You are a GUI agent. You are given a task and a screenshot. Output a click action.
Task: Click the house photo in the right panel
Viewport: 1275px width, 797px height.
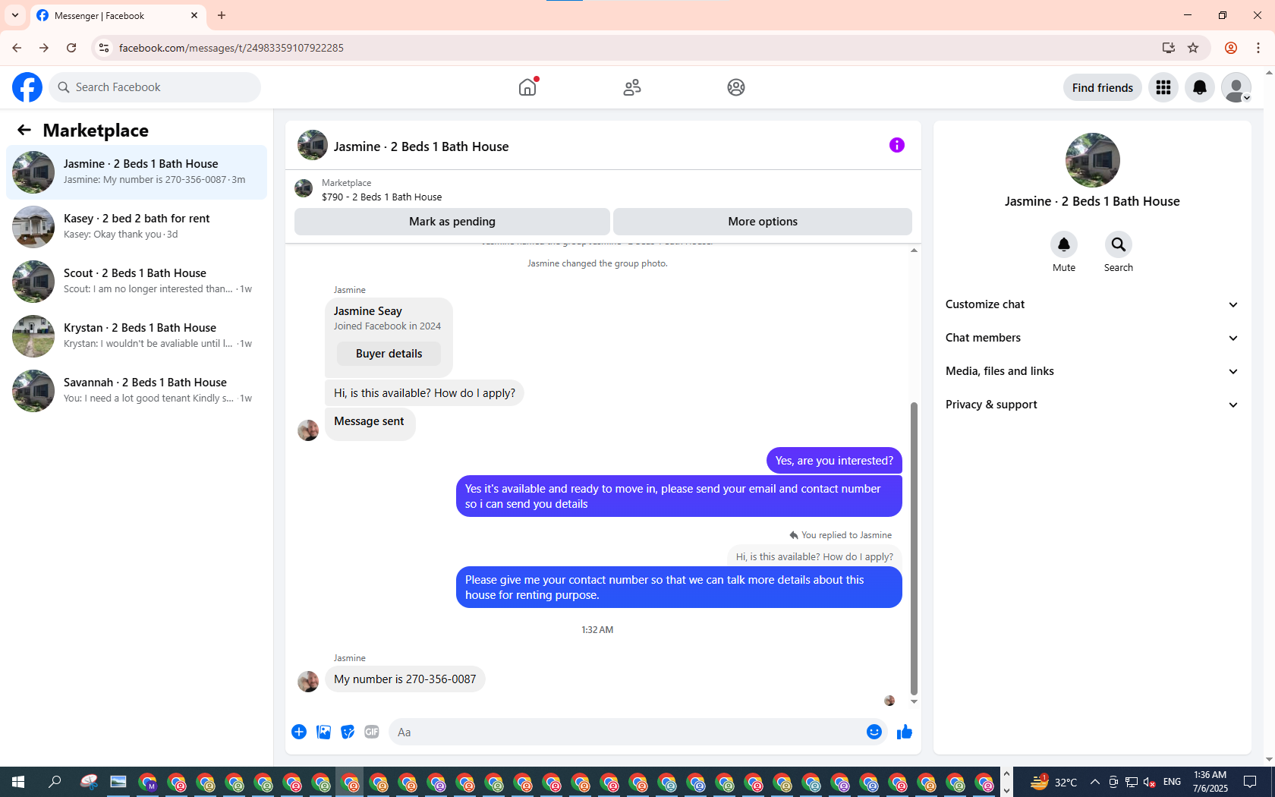tap(1093, 160)
